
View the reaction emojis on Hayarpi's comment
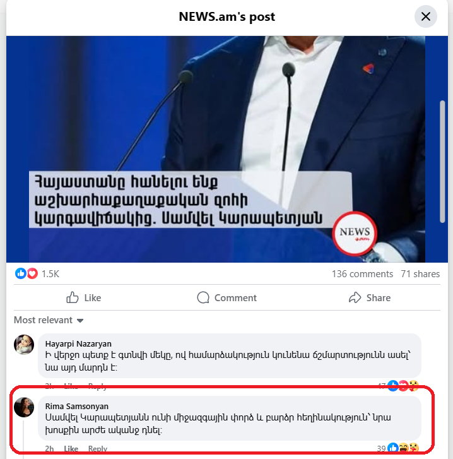[403, 386]
